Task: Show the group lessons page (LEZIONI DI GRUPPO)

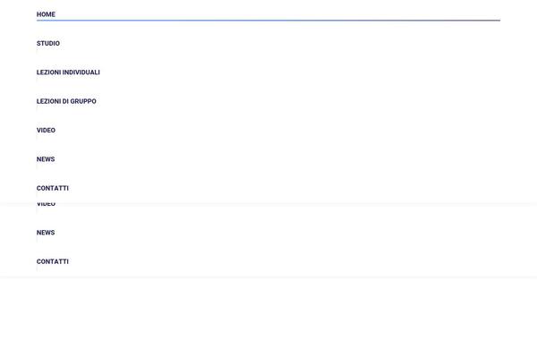Action: [x=66, y=101]
